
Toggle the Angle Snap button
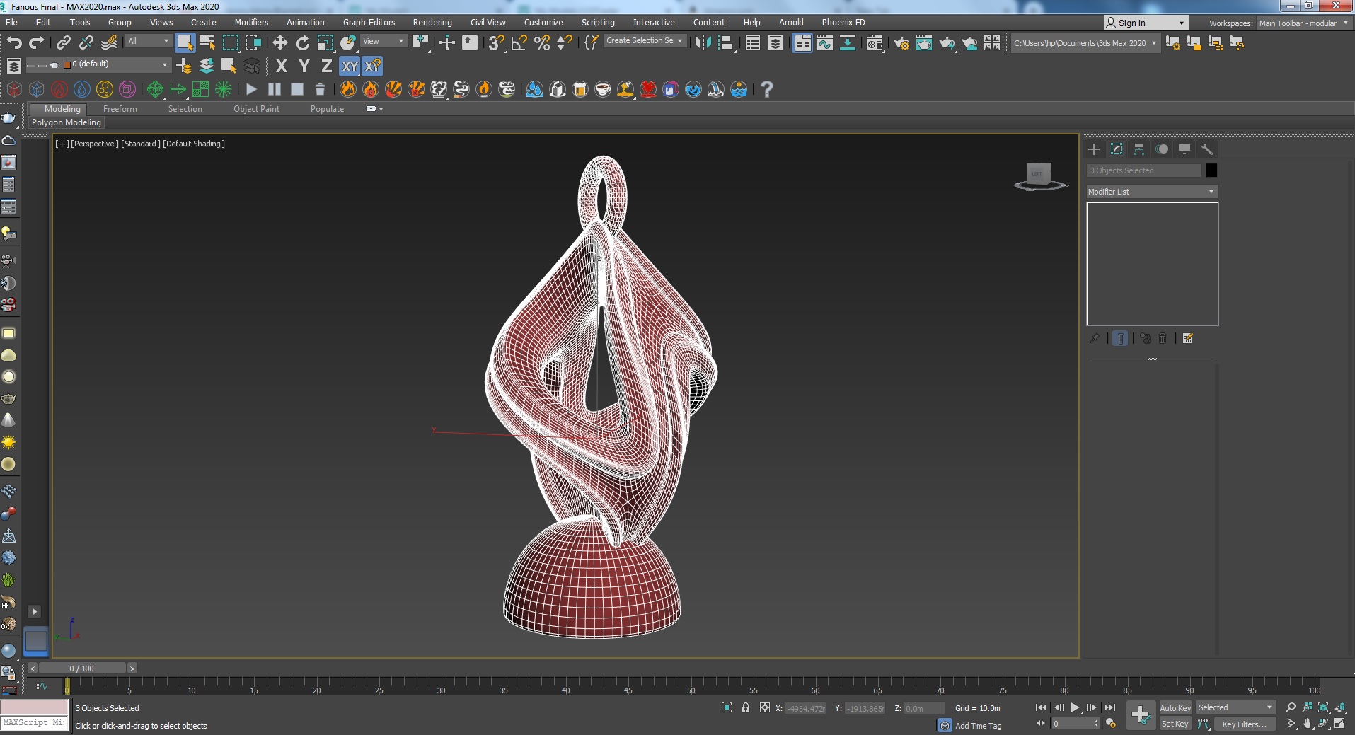[519, 43]
